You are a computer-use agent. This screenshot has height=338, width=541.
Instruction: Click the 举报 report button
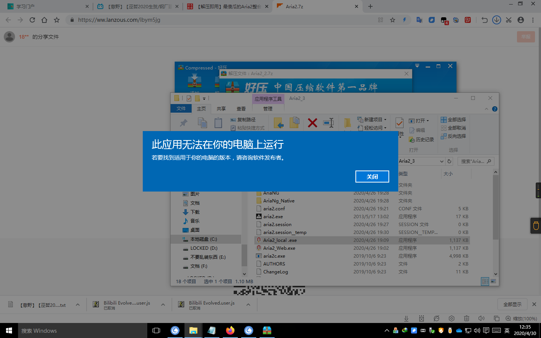coord(526,36)
